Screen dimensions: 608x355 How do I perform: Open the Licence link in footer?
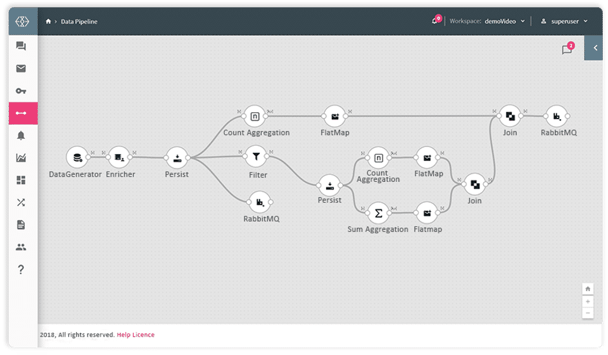tap(144, 335)
